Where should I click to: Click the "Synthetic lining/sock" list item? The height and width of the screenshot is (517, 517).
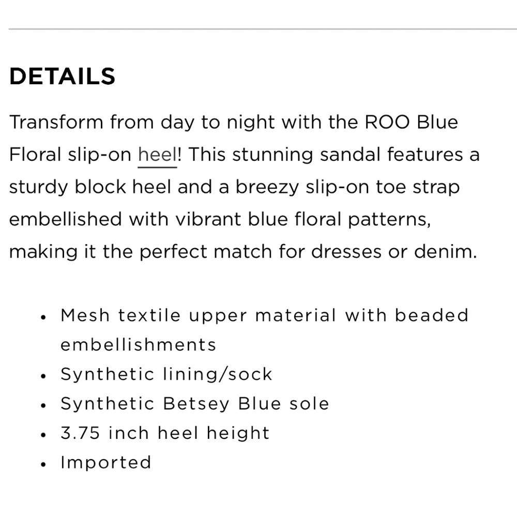166,374
